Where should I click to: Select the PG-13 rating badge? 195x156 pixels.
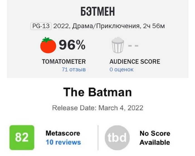pos(41,26)
